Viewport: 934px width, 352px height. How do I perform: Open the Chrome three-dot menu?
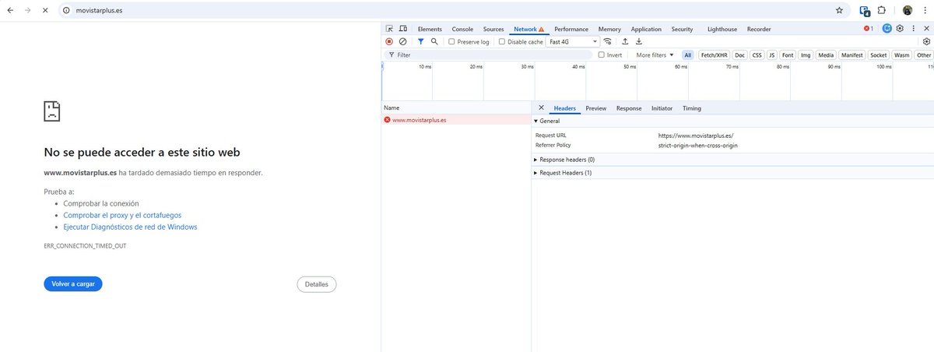tap(924, 11)
